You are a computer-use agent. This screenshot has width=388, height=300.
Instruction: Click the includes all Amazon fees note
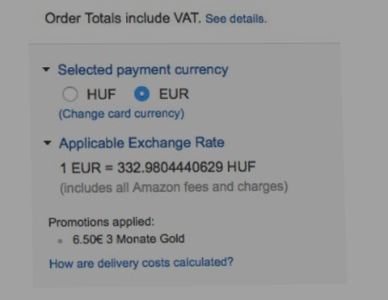pos(174,187)
